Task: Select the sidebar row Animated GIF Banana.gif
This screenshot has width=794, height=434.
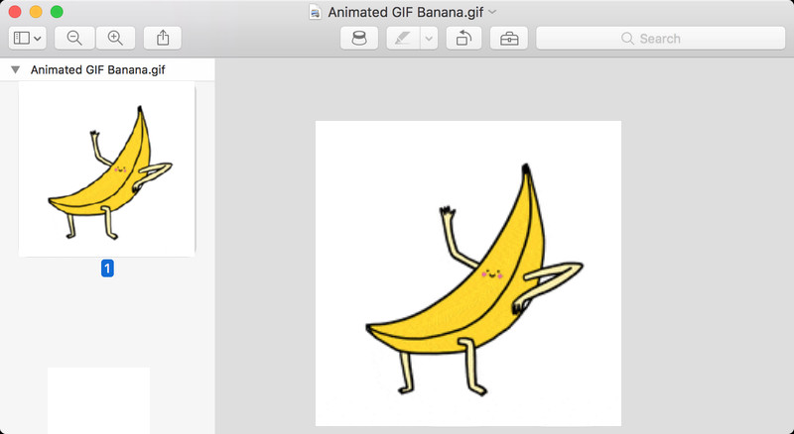Action: coord(107,69)
